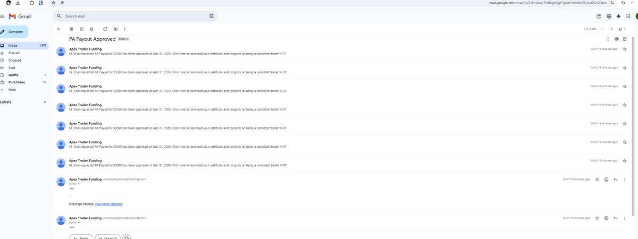
Task: Open Gmail Support help icon
Action: (x=599, y=16)
